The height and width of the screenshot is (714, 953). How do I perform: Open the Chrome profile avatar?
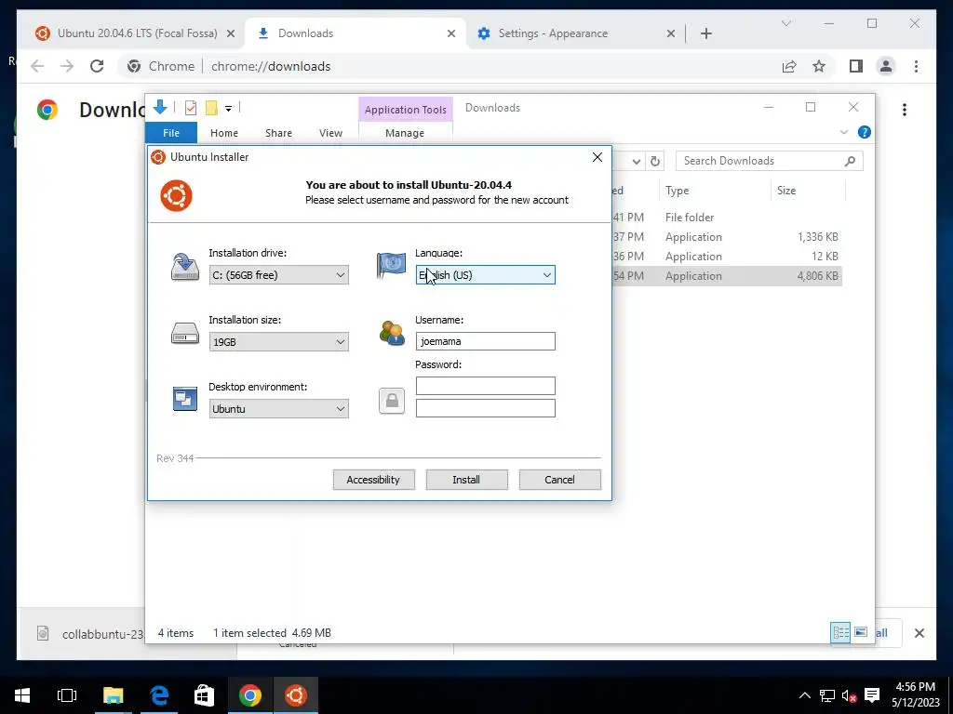pos(886,66)
